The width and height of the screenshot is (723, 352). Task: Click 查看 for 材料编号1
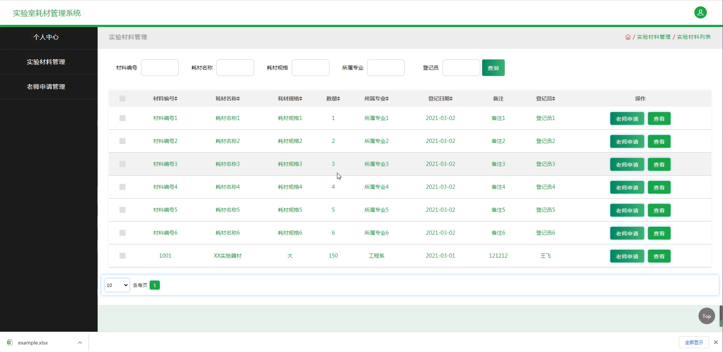(659, 119)
